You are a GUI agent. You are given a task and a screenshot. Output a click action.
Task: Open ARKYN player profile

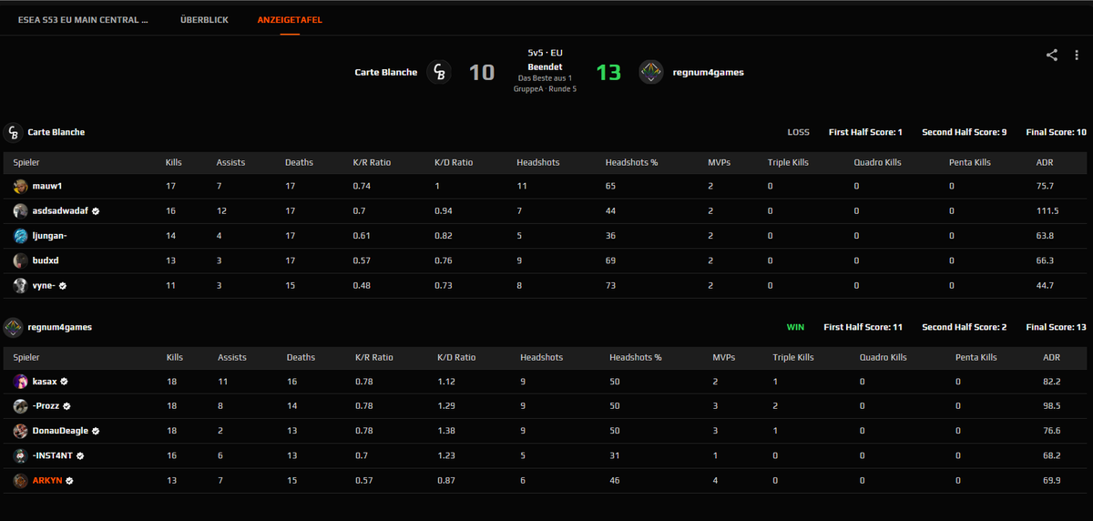[47, 480]
